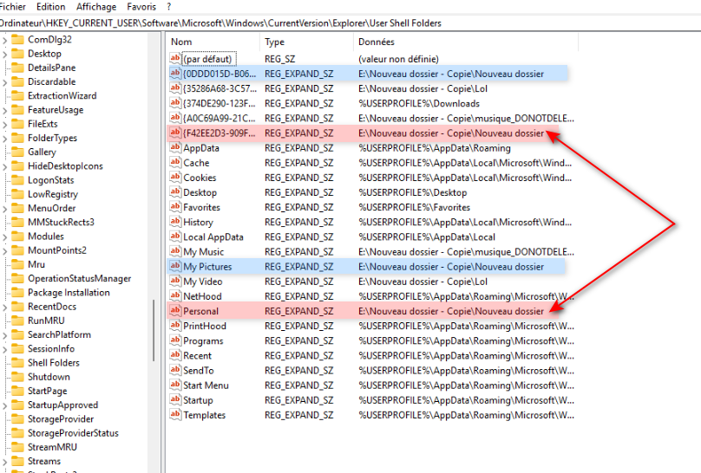Select the PrintHood value name
Screen dimensions: 701x473
(205, 326)
